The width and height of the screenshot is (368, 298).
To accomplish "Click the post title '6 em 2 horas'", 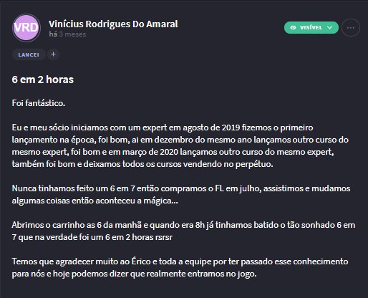I will (43, 80).
